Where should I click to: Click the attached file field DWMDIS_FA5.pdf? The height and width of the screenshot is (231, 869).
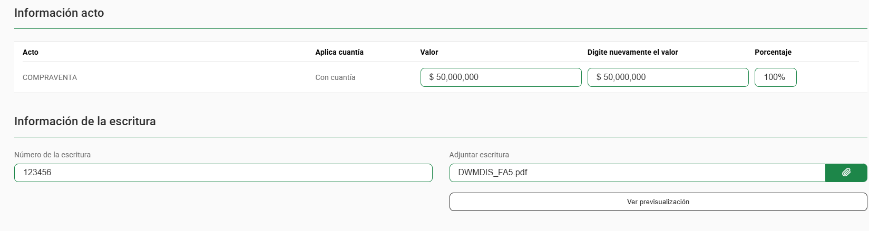pos(637,173)
